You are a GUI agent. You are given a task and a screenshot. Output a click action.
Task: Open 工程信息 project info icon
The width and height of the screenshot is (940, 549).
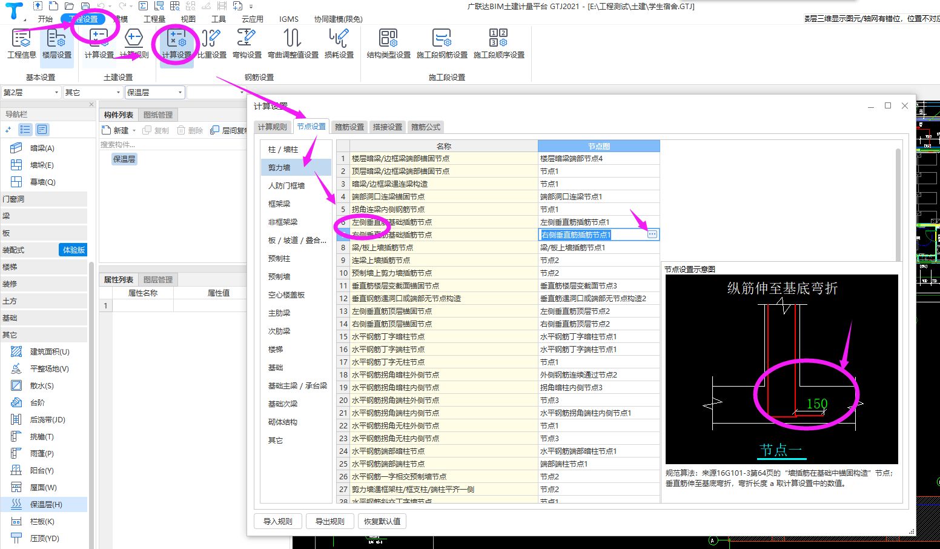(x=22, y=43)
